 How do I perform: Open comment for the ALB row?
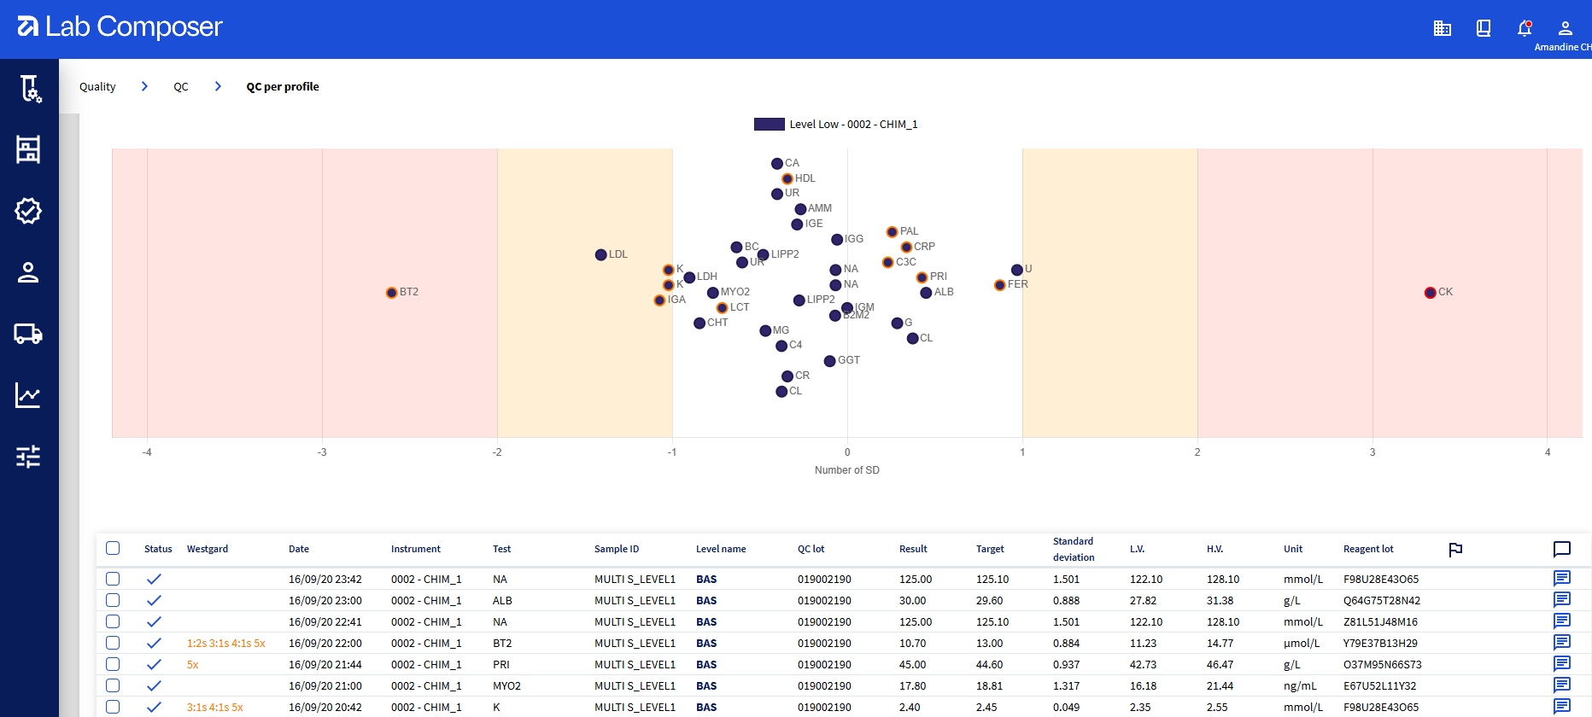1561,600
